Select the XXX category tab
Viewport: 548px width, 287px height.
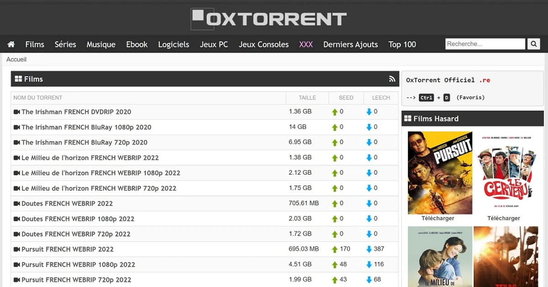coord(306,44)
